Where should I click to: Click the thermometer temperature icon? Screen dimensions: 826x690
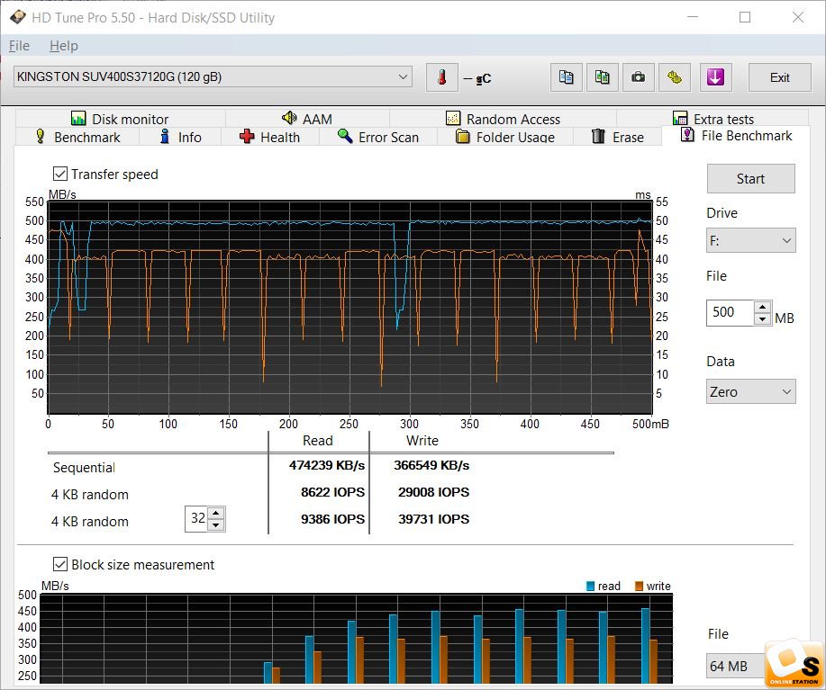442,77
